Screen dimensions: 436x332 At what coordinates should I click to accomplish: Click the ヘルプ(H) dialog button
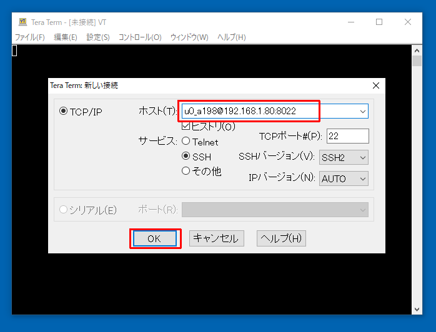pos(281,238)
